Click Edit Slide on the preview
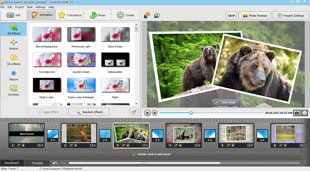Image resolution: width=310 pixels, height=171 pixels. click(226, 103)
